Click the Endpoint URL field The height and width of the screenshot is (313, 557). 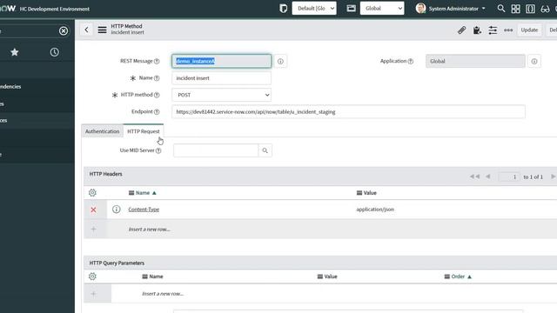(x=348, y=112)
